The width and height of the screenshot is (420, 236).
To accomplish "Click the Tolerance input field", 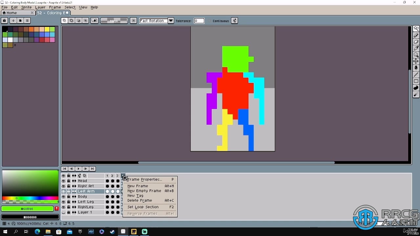I will [x=199, y=21].
